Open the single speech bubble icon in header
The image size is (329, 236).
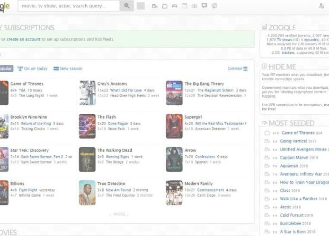pos(204,6)
